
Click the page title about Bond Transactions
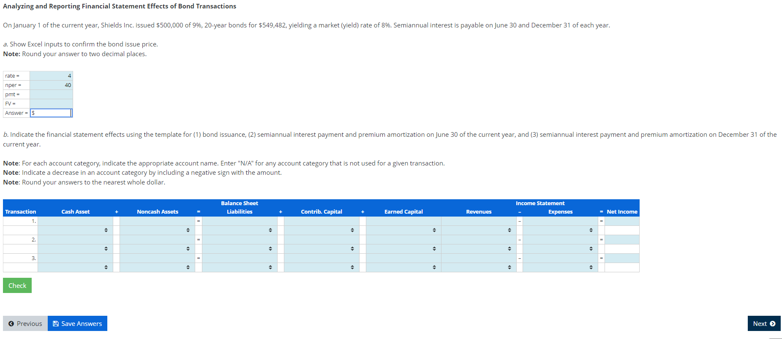coord(120,6)
